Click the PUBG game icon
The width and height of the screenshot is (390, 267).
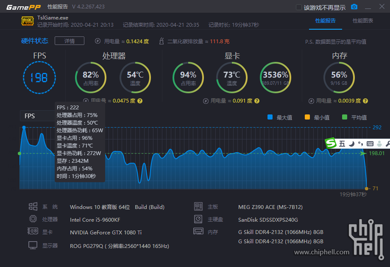coord(28,21)
